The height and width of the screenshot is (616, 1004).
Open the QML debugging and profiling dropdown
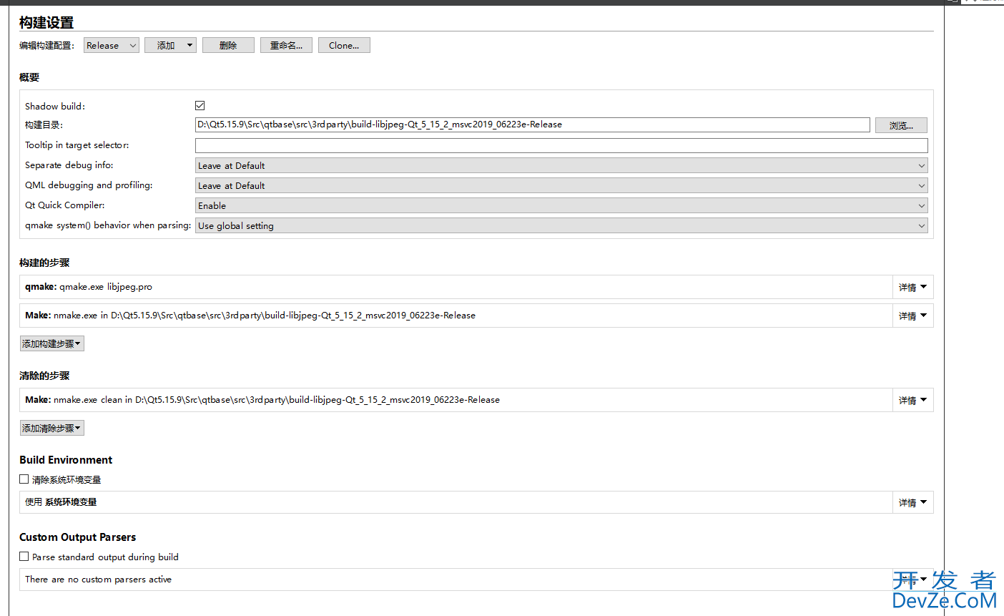tap(561, 185)
